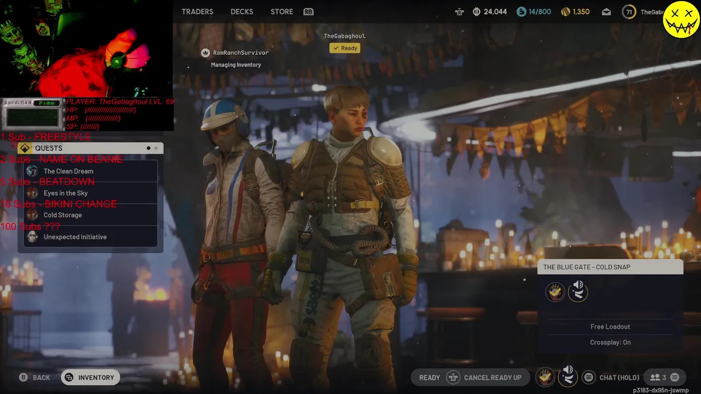Click the gold raider token icon beside 1,350
Viewport: 701px width, 394px height.
coord(565,11)
